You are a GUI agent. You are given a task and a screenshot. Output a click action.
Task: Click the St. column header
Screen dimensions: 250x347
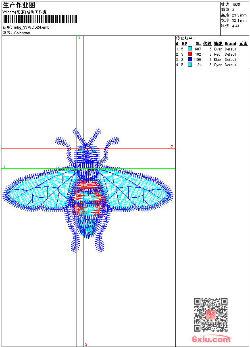tap(198, 44)
